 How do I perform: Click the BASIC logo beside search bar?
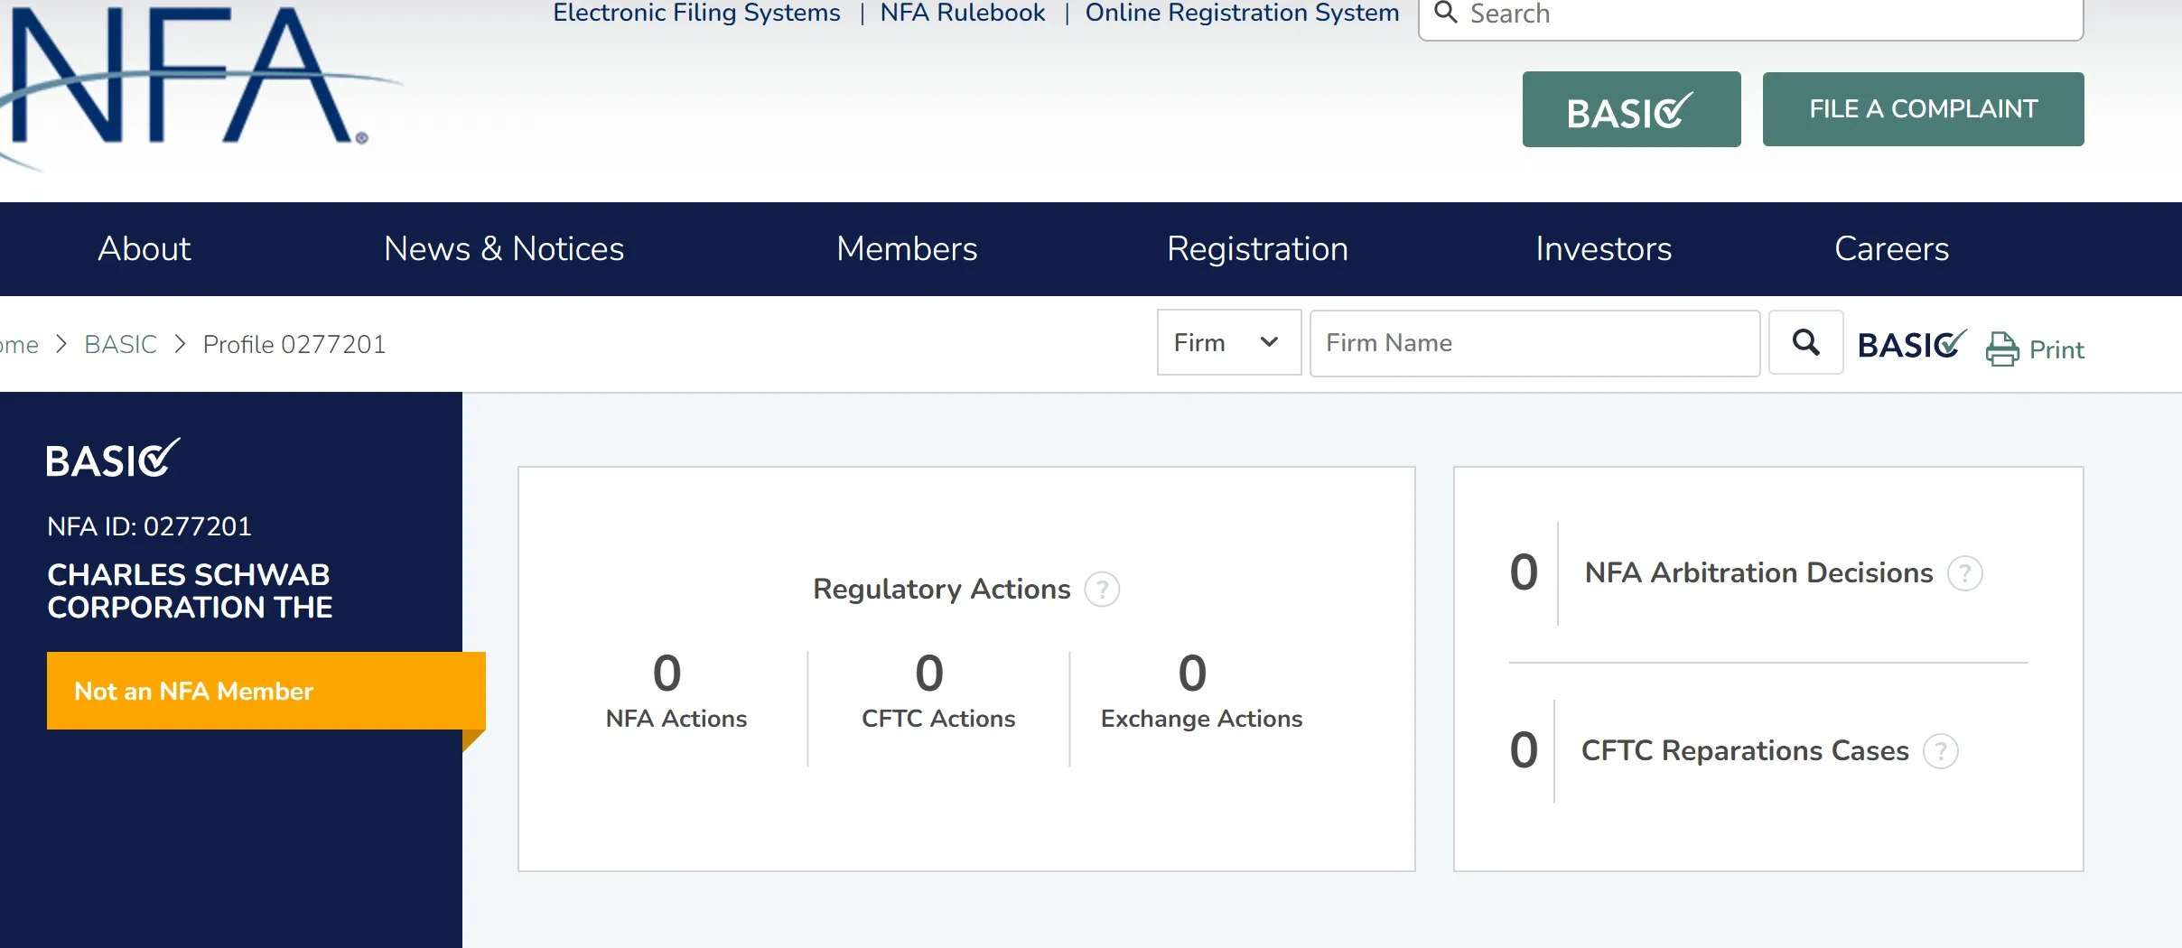click(x=1912, y=344)
